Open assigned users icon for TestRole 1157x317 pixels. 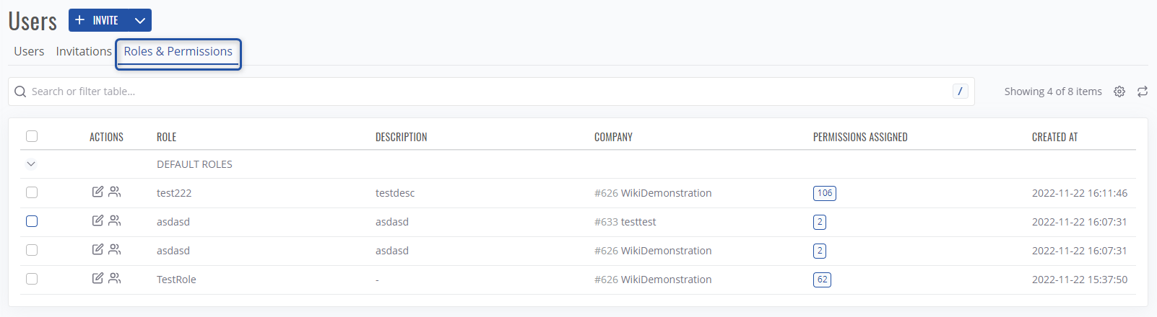pos(115,279)
